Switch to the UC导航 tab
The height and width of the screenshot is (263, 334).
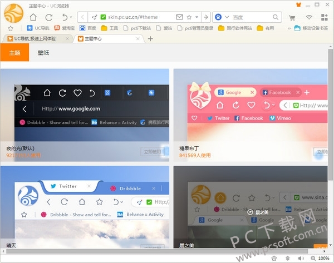[x=37, y=38]
